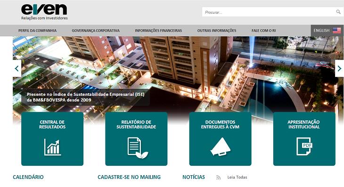Viewport: 344px width, 187px height.
Task: Click the sustainability report leaf document icon
Action: tap(137, 148)
